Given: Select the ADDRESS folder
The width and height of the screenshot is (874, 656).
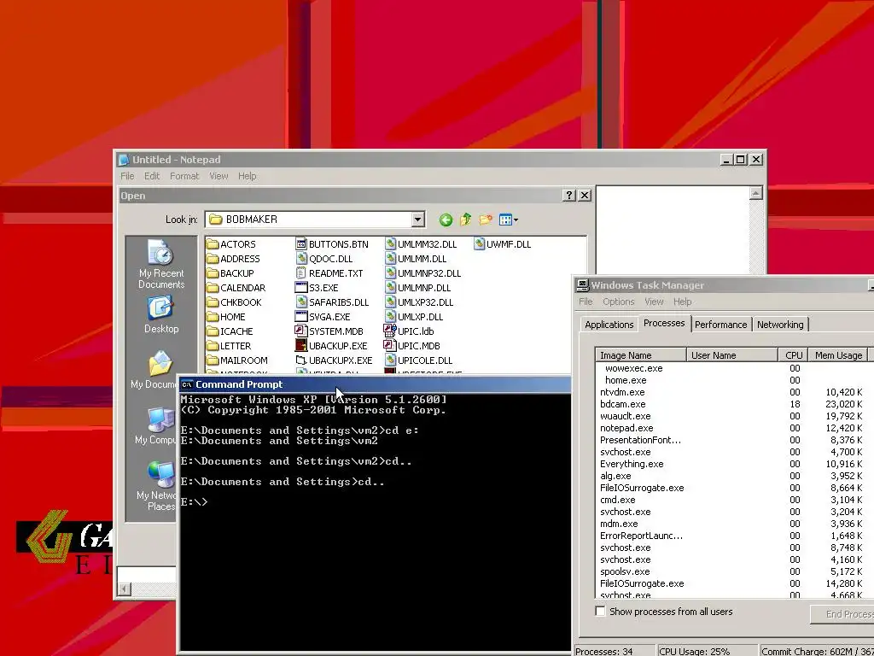Looking at the screenshot, I should [233, 259].
